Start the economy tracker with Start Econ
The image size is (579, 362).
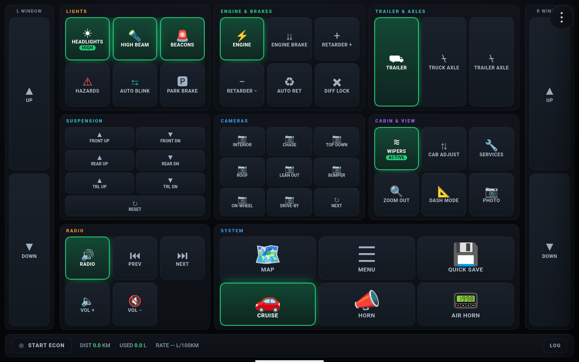42,345
